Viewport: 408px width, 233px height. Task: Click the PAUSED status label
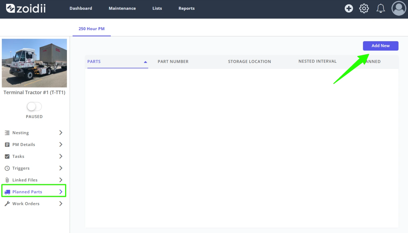34,117
